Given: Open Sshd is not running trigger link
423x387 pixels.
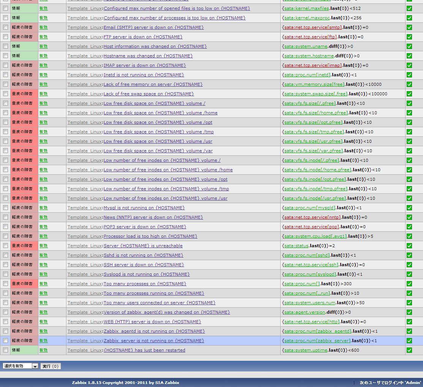Looking at the screenshot, I should [143, 255].
